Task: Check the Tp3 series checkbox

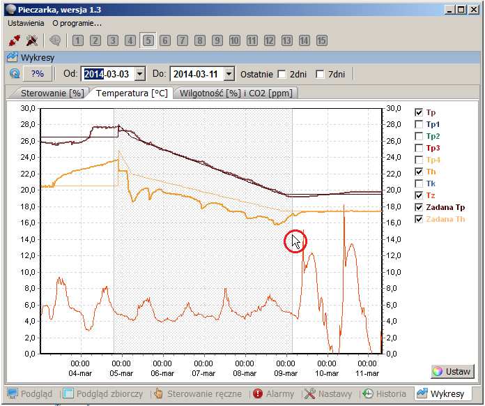Action: tap(419, 148)
